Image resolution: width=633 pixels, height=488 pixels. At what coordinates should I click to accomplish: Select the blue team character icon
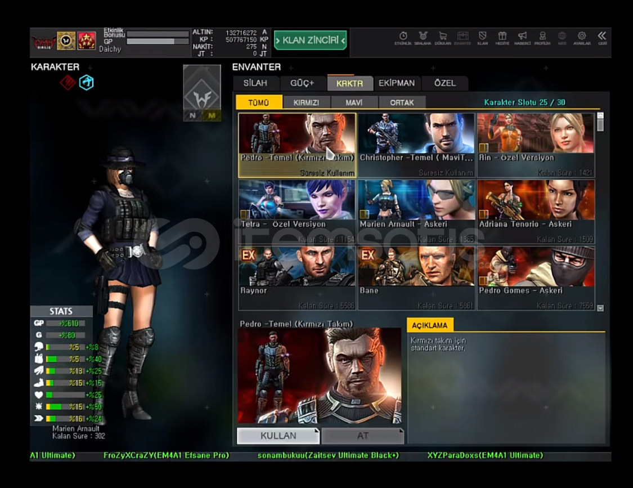pyautogui.click(x=87, y=83)
